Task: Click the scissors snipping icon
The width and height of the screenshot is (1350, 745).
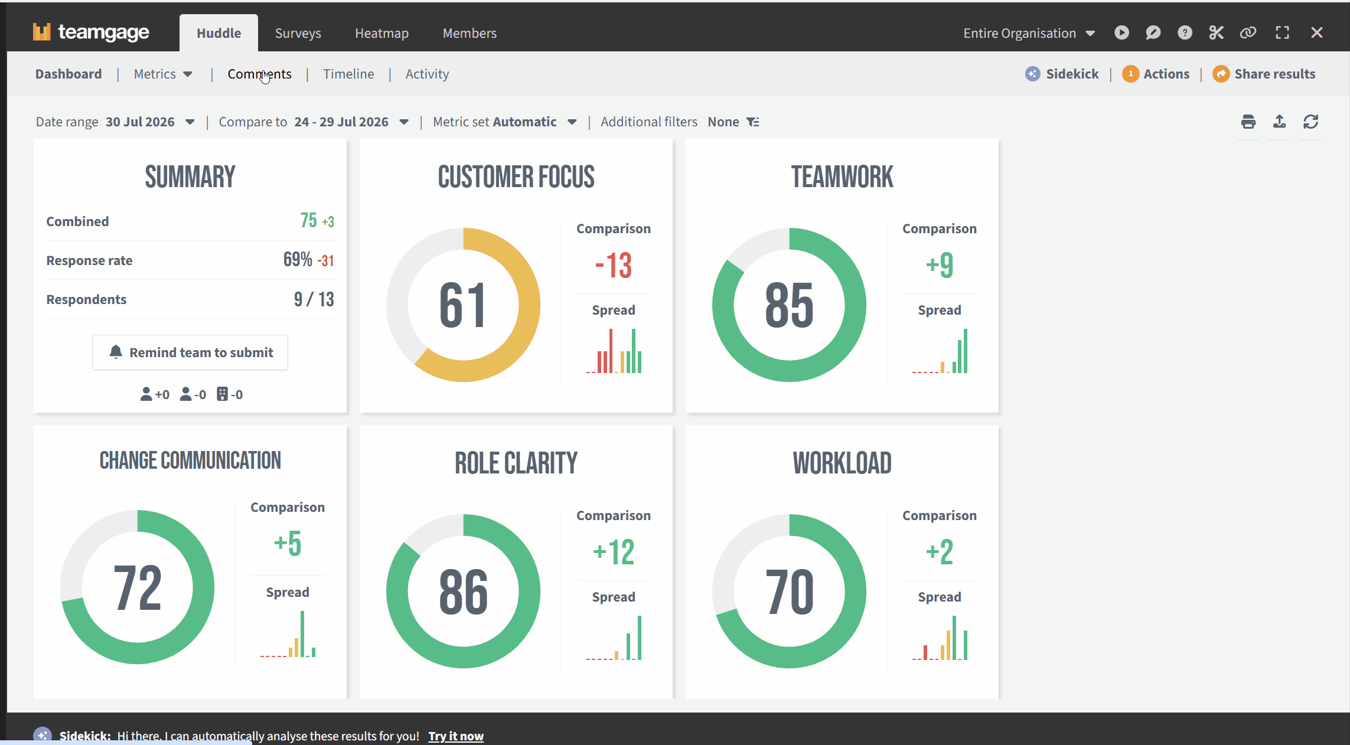Action: click(1216, 32)
